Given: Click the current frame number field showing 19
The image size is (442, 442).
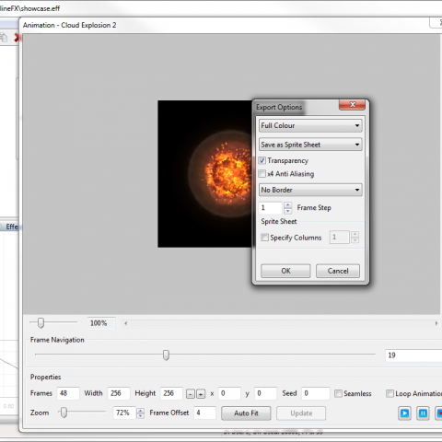Looking at the screenshot, I should 413,355.
